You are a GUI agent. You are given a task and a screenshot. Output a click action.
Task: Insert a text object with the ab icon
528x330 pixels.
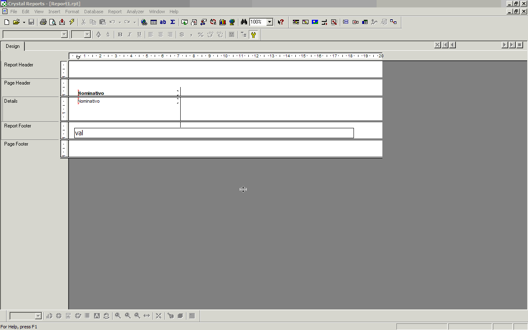coord(163,22)
